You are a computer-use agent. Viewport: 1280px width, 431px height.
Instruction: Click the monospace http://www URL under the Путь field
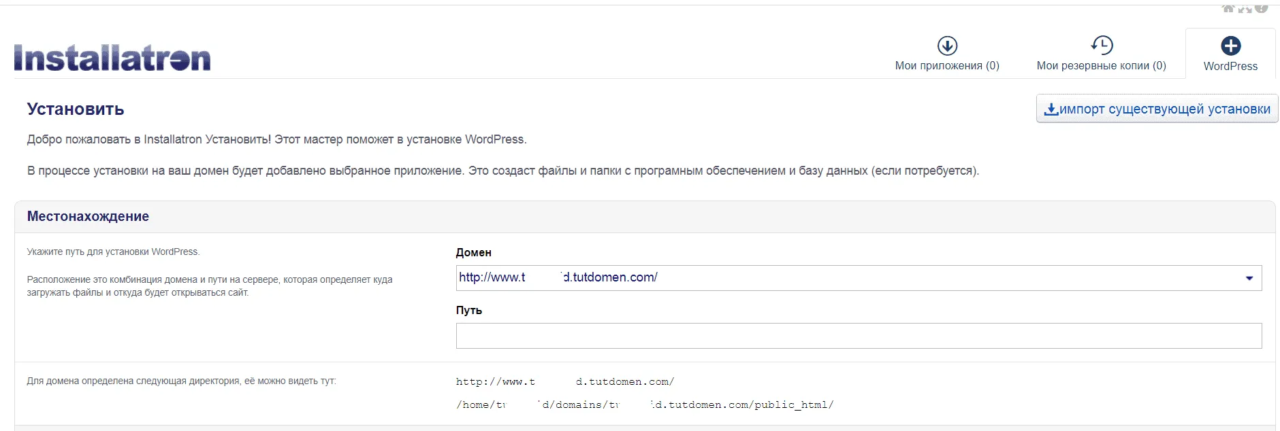[x=565, y=381]
